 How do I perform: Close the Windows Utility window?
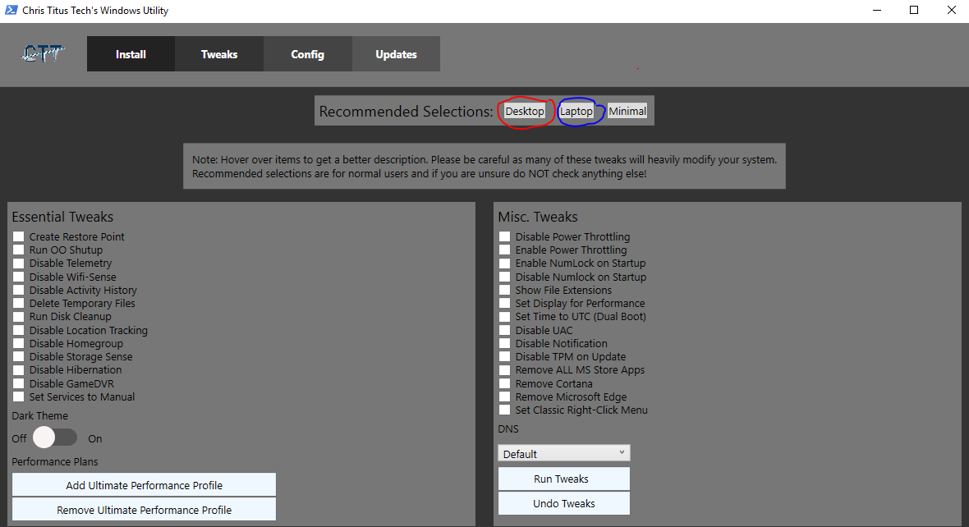tap(952, 10)
